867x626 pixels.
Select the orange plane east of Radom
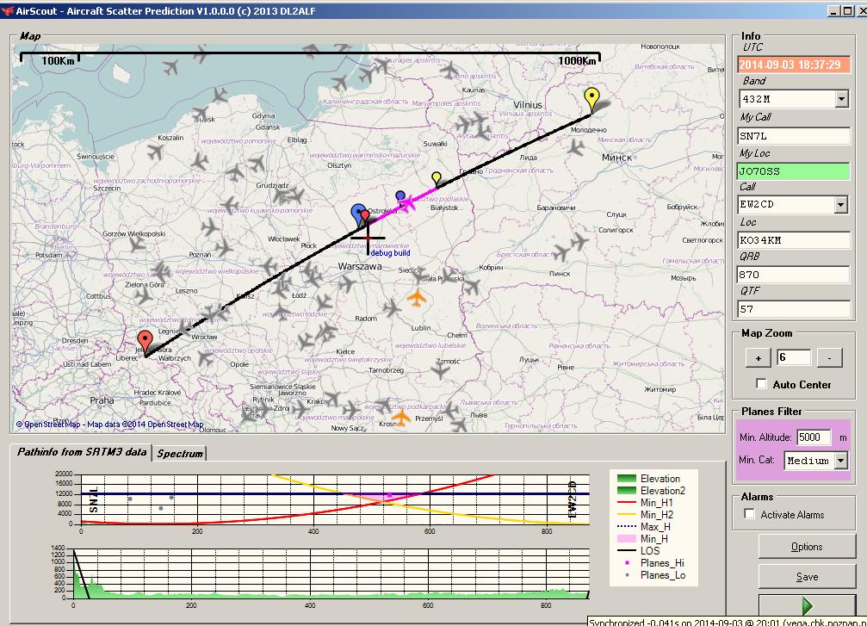pos(418,299)
